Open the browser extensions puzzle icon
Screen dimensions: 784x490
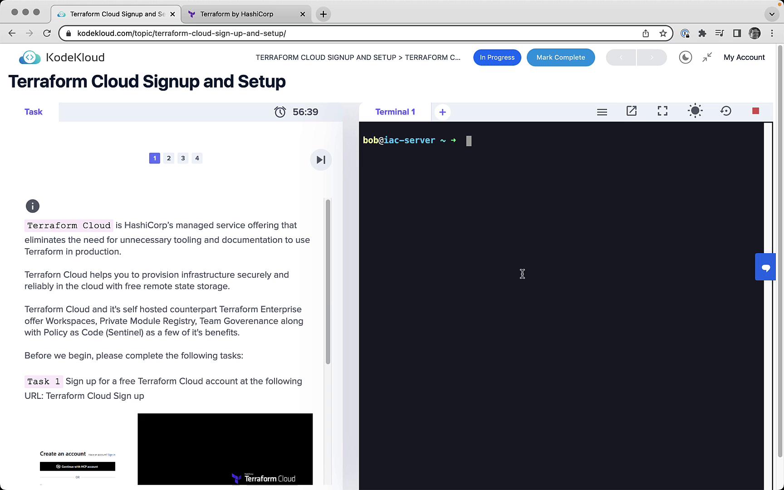click(x=702, y=33)
